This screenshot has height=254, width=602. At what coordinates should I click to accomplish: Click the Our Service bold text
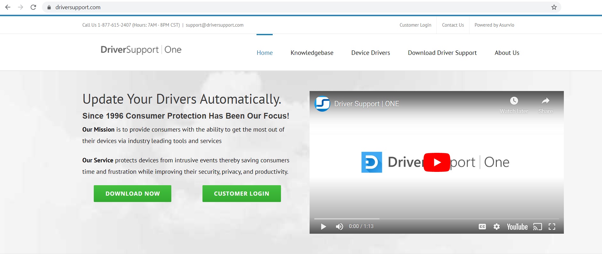(98, 160)
